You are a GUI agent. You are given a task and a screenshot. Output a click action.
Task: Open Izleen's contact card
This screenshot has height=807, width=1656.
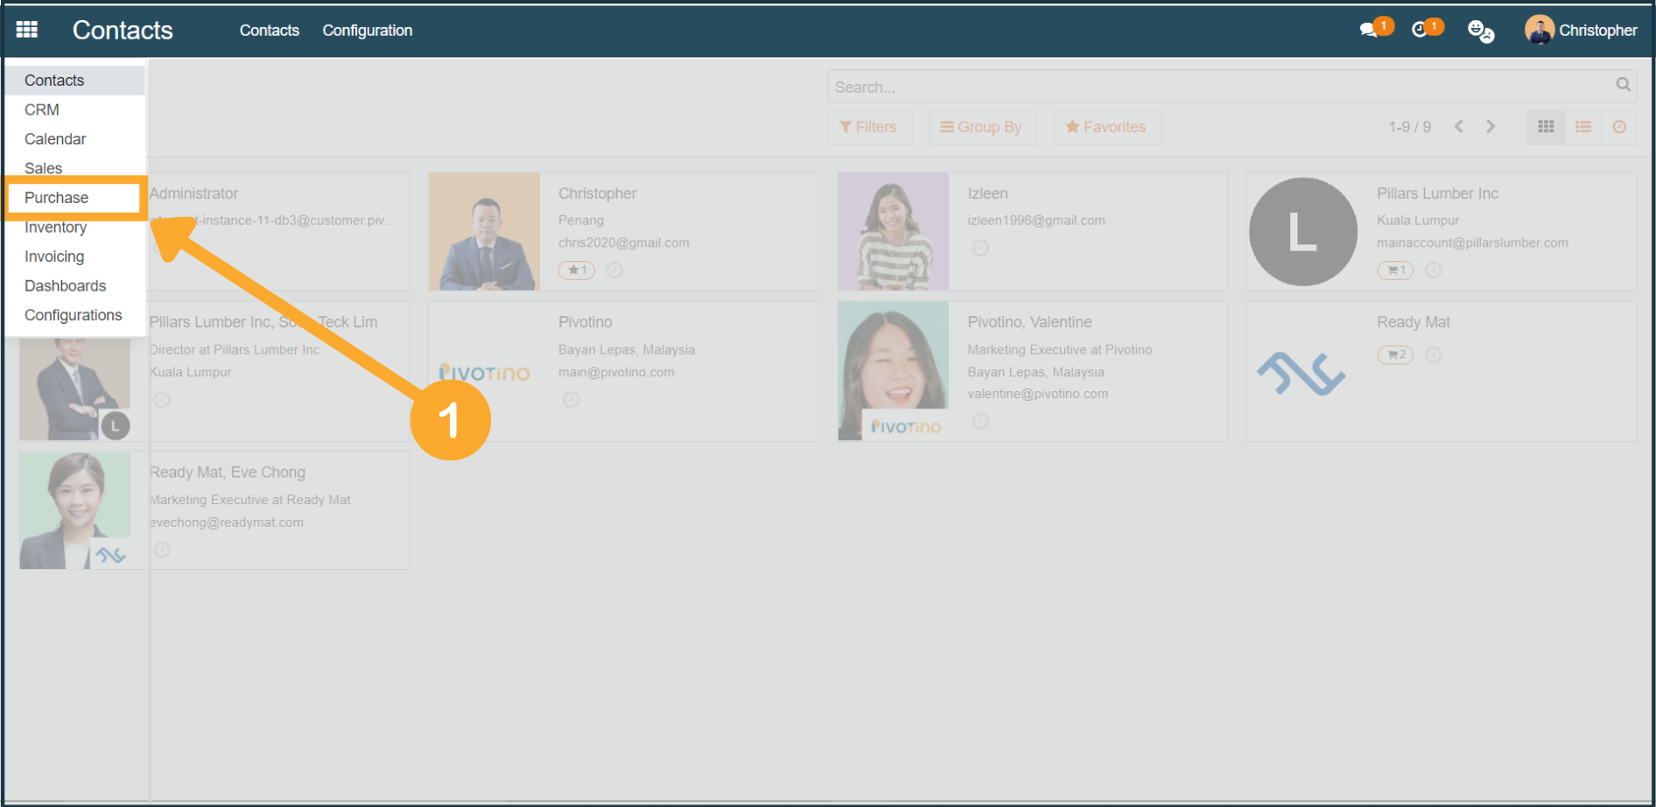tap(1031, 231)
